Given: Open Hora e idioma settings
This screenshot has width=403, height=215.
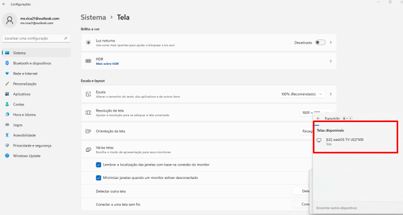Looking at the screenshot, I should pos(36,115).
